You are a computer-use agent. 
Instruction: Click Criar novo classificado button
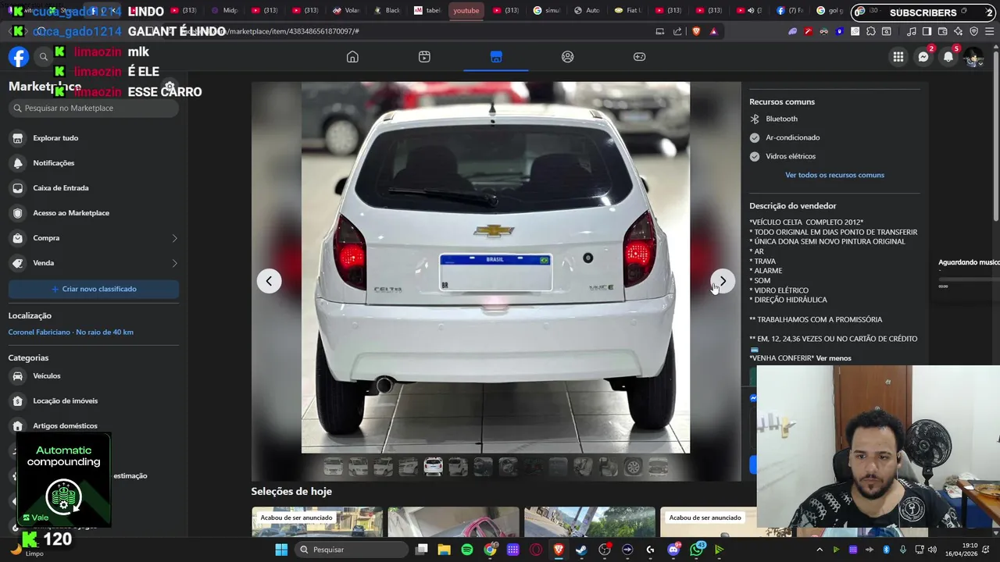click(x=94, y=289)
